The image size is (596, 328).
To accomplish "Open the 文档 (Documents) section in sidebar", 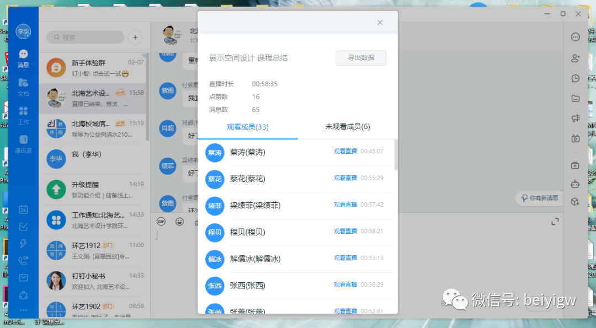I will [x=23, y=86].
